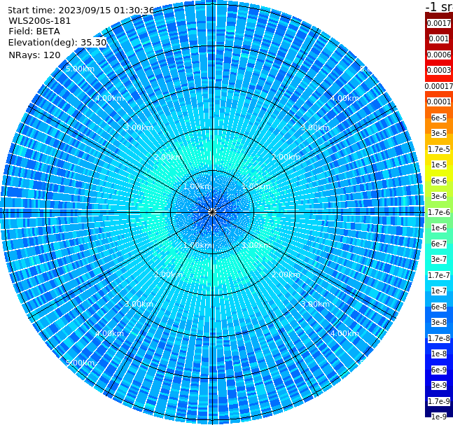Screen dimensions: 453x425
Task: Select the 1.7e-7 cyan colorbar level
Action: 438,275
